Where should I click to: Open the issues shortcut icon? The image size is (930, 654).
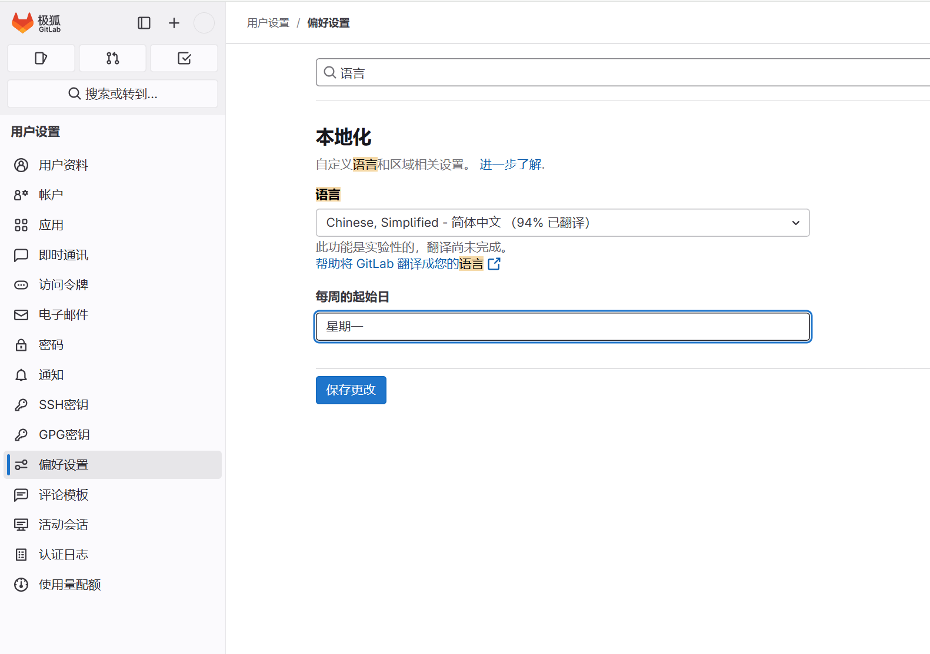point(41,58)
